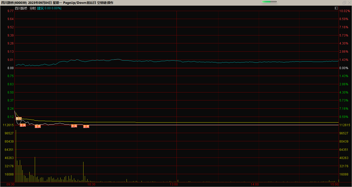Click the 2023年09月04日 date in title bar

40,3
